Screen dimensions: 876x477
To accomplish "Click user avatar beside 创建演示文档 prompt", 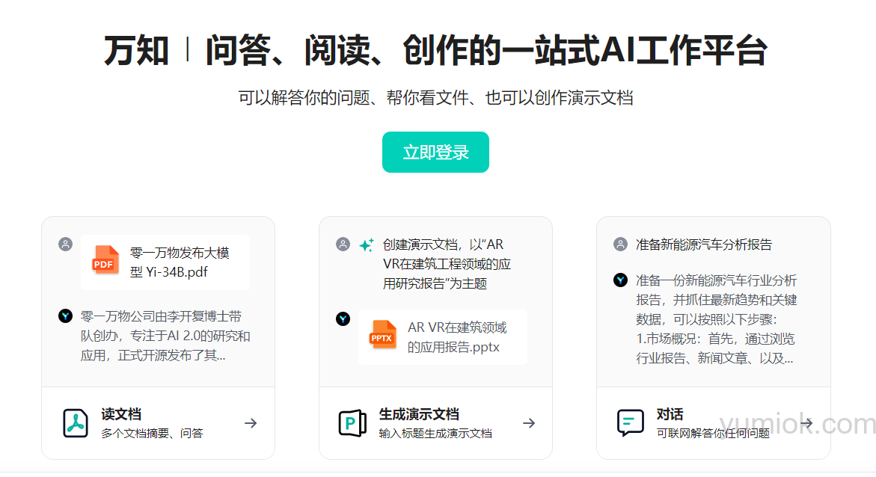I will coord(343,244).
